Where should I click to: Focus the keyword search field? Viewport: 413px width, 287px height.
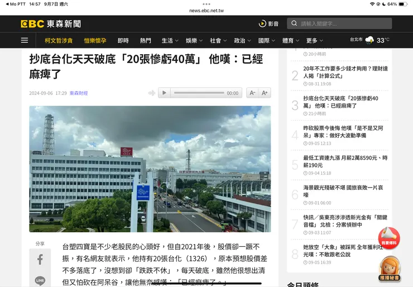click(339, 23)
